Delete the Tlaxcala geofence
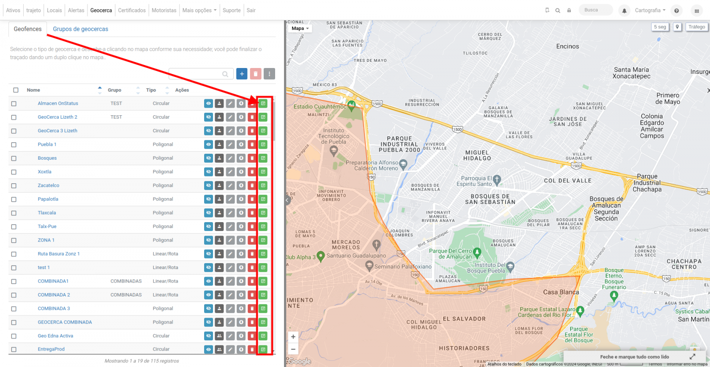Viewport: 710px width, 367px height. coord(252,213)
